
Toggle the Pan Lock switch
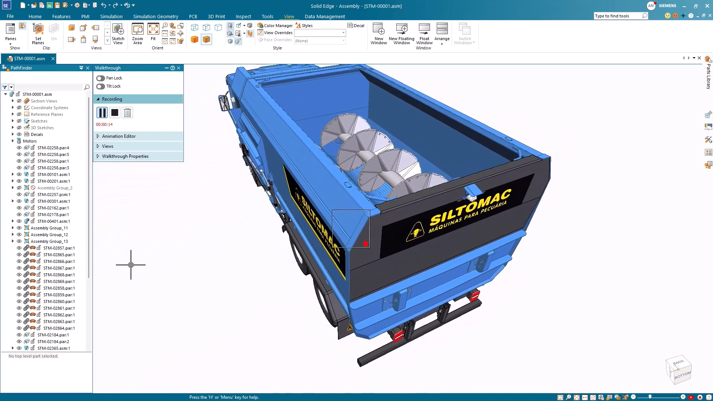(101, 78)
